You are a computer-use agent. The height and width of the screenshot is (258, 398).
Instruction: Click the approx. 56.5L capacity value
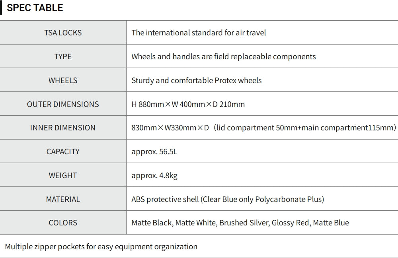tap(154, 151)
